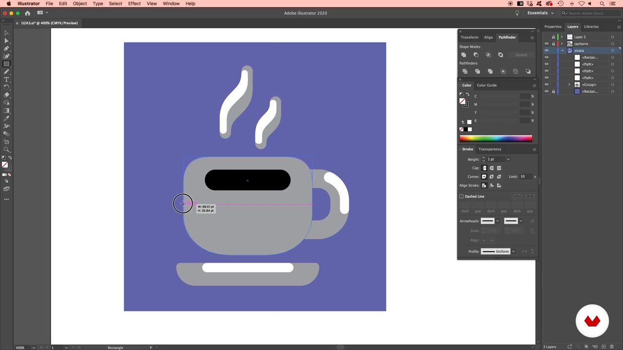Open the Essentials workspace switcher
Viewport: 623px width, 350px height.
click(540, 13)
